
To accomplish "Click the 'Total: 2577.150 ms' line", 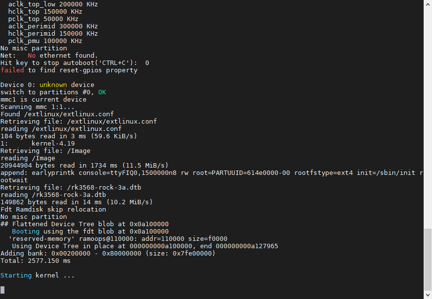I will [x=35, y=261].
